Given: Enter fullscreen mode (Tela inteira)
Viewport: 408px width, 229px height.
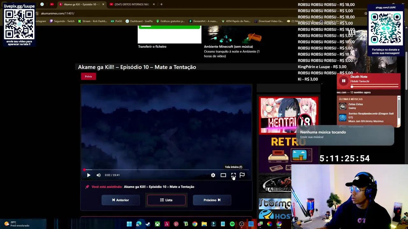Looking at the screenshot, I should tap(233, 175).
